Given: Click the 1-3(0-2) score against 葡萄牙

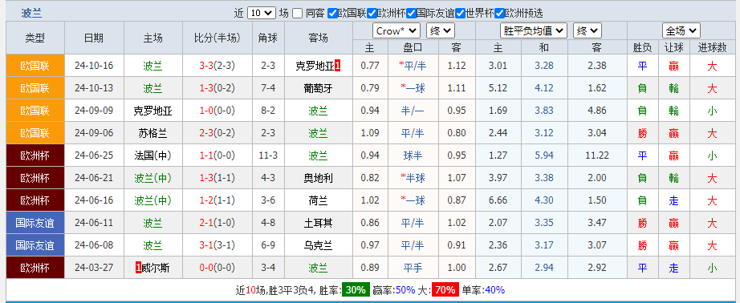Looking at the screenshot, I should click(217, 88).
